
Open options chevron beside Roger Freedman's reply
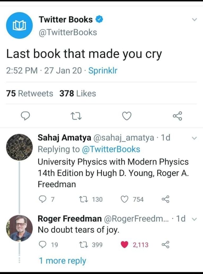[x=194, y=219]
